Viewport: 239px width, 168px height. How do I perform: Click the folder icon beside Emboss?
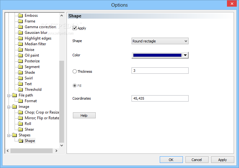tap(21, 16)
